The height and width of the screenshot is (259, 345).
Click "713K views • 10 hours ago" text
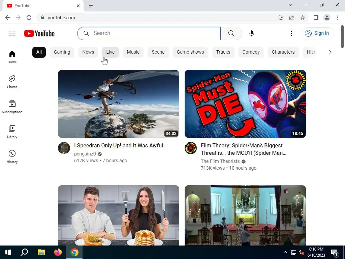coord(229,168)
